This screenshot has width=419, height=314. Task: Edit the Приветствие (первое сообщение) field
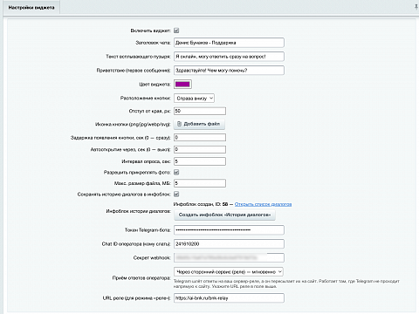click(x=229, y=71)
